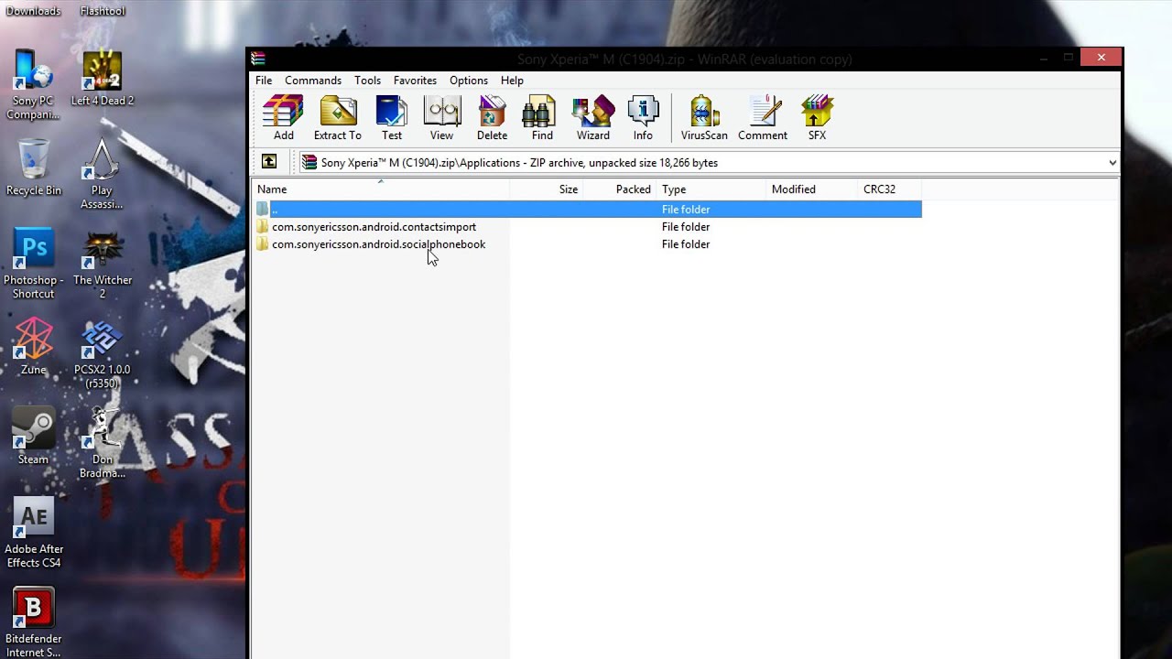The image size is (1172, 659).
Task: Click File folder type of contactsimport row
Action: (686, 227)
